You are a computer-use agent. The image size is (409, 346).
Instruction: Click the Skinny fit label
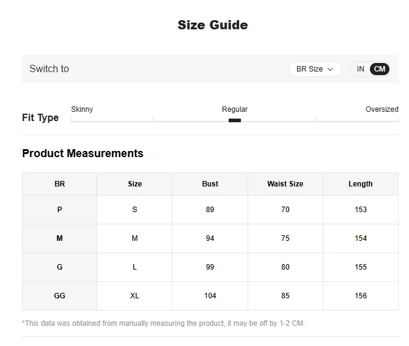[x=82, y=109]
